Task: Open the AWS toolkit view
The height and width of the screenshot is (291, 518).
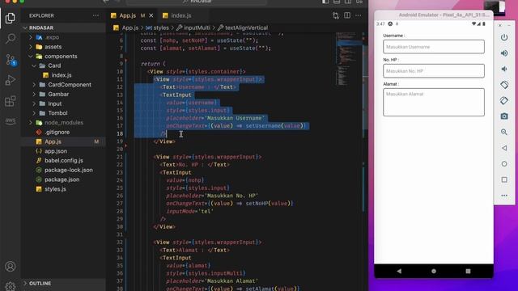Action: coord(11,121)
